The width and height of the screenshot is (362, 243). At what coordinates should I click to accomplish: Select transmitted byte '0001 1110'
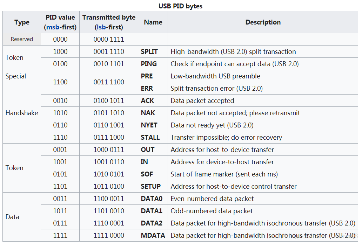[109, 51]
